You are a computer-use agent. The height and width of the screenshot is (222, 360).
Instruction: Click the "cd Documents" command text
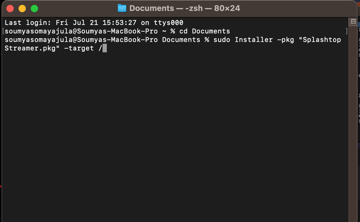point(205,31)
